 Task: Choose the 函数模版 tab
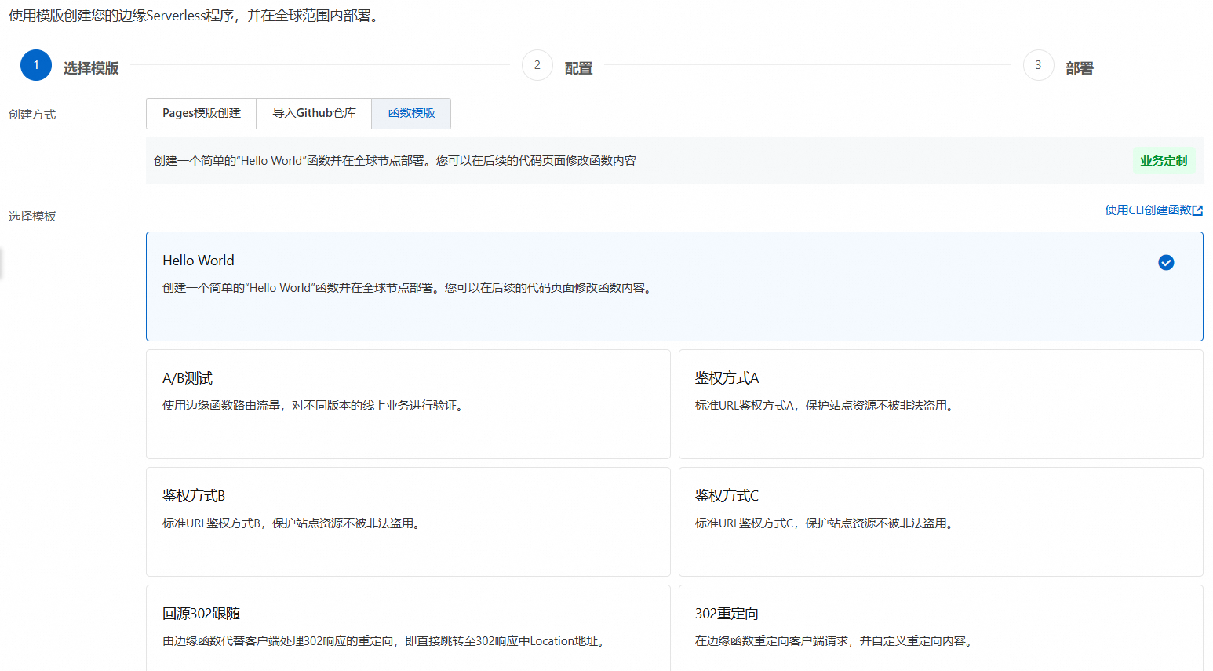coord(411,113)
